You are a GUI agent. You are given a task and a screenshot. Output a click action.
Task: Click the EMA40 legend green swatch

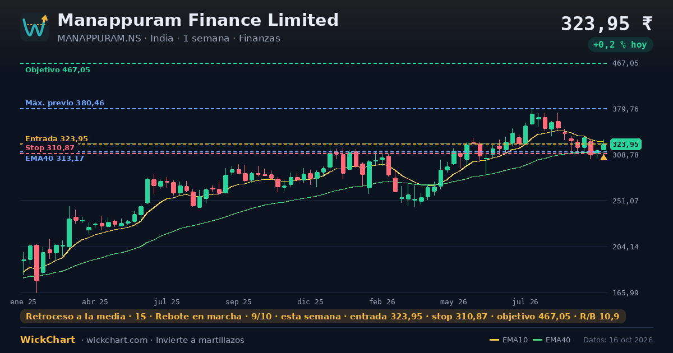coord(537,340)
